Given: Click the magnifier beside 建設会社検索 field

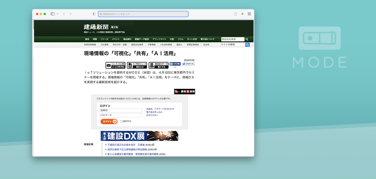Looking at the screenshot, I should point(247,39).
